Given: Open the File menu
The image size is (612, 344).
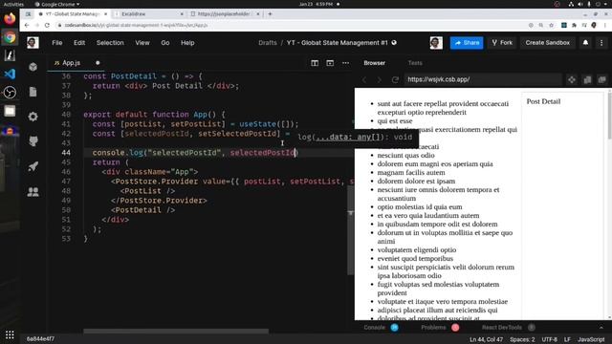Looking at the screenshot, I should pos(57,42).
